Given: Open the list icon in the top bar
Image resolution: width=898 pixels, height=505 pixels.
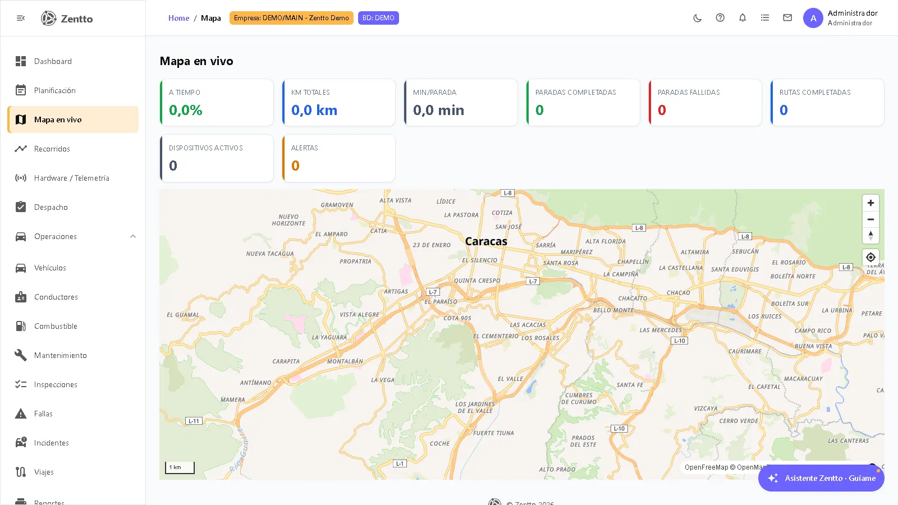Looking at the screenshot, I should pyautogui.click(x=765, y=18).
